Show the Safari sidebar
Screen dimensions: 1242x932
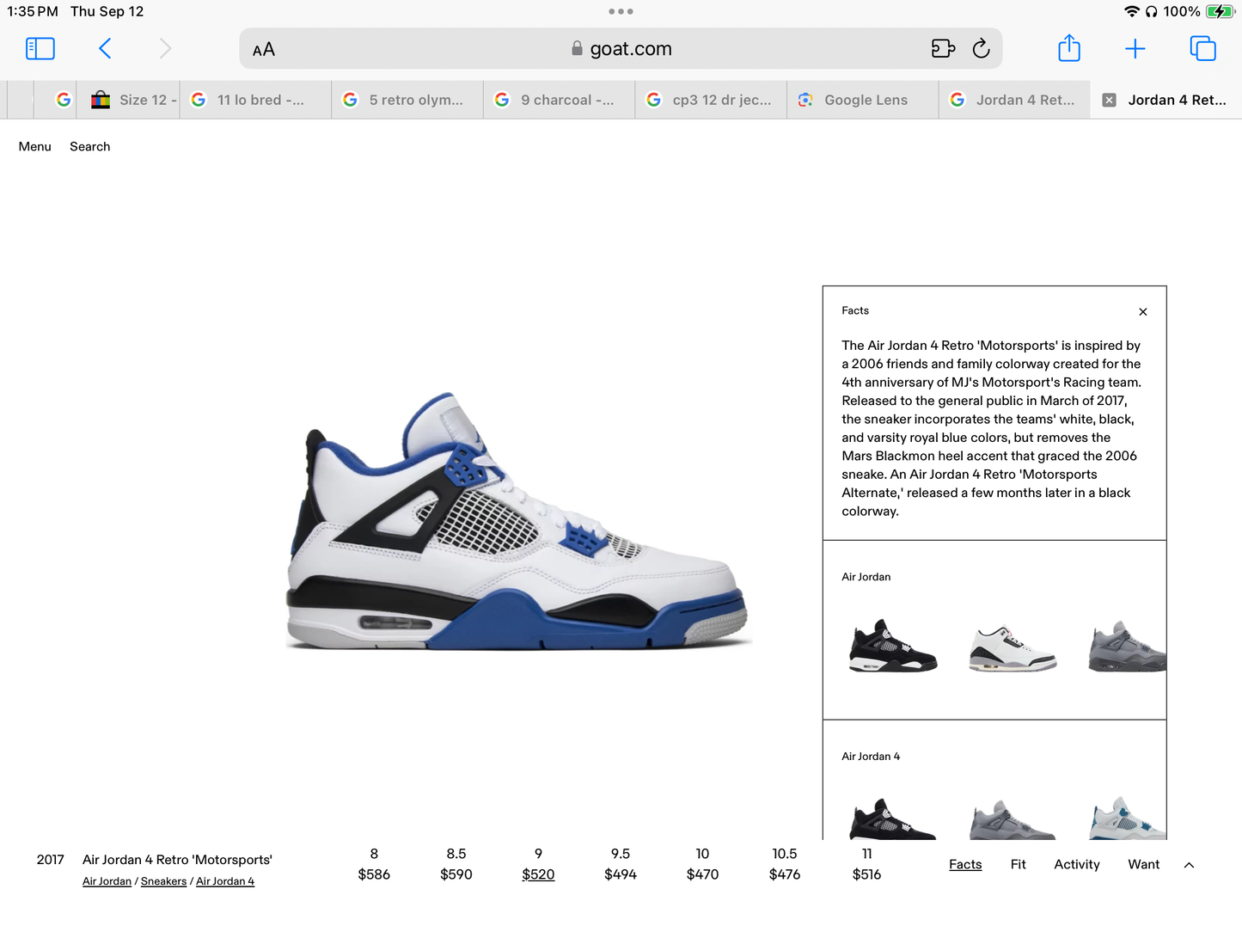point(40,48)
